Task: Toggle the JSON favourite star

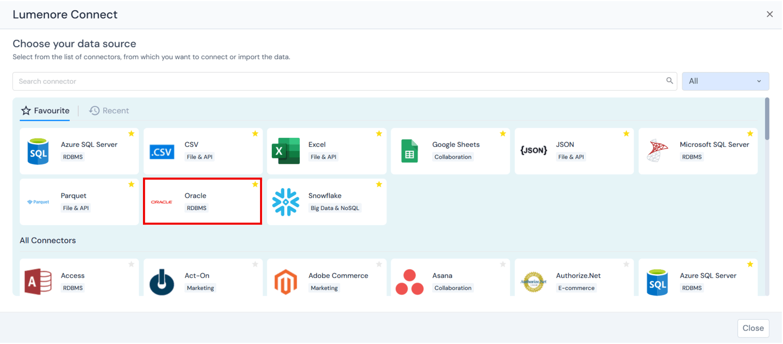Action: point(626,134)
